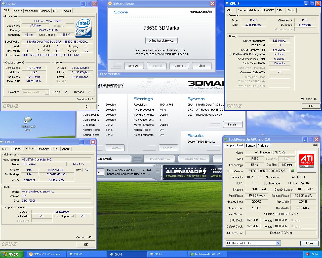Open About tab in top-left CPU-Z window
Image resolution: width=322 pixels, height=258 pixels.
click(x=67, y=11)
